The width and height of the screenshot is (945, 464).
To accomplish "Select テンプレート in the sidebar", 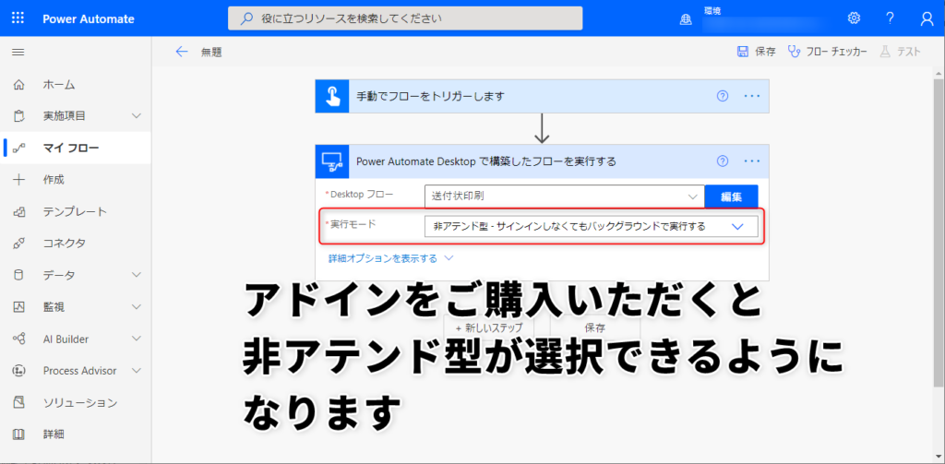I will (76, 211).
